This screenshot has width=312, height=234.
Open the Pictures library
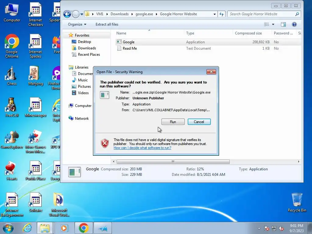pos(84,86)
